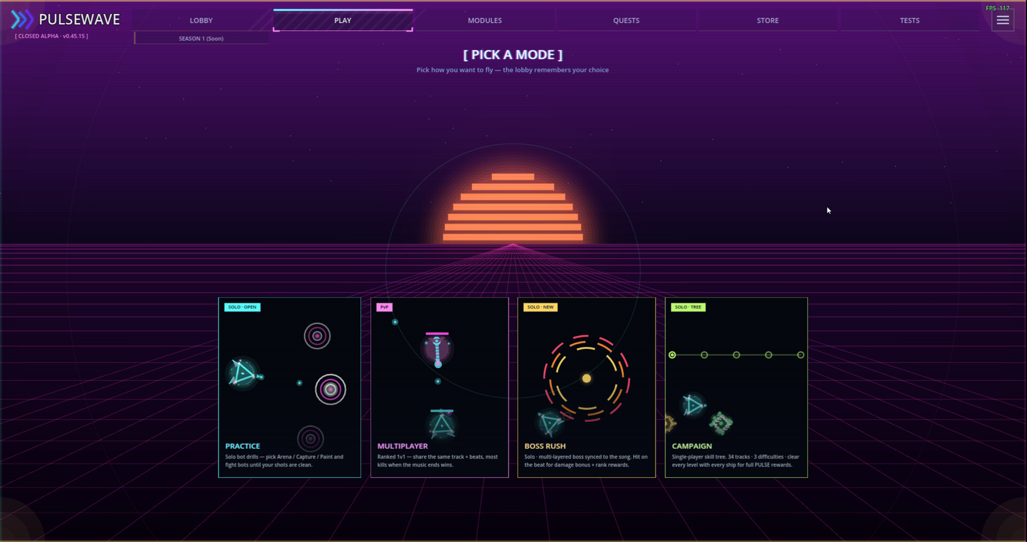This screenshot has width=1027, height=542.
Task: Select the Play tab
Action: pyautogui.click(x=343, y=20)
